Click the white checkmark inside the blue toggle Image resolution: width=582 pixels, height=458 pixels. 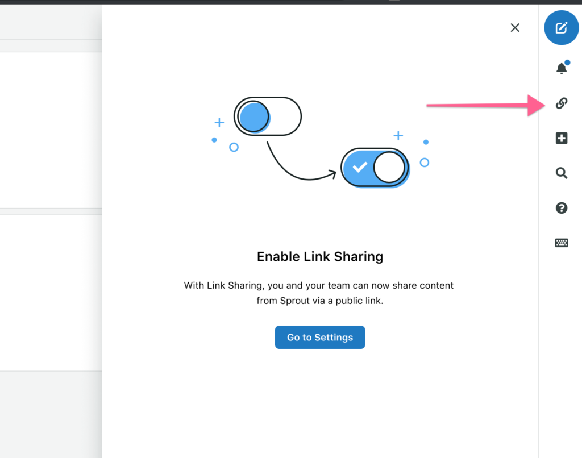pos(360,168)
